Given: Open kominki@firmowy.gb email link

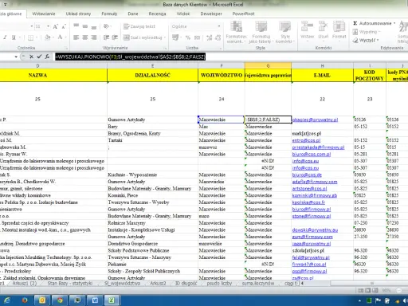Looking at the screenshot, I should (x=315, y=195).
